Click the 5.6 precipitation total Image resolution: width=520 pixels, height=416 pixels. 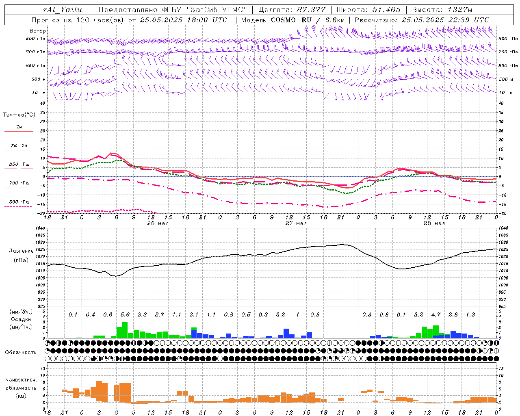(125, 314)
